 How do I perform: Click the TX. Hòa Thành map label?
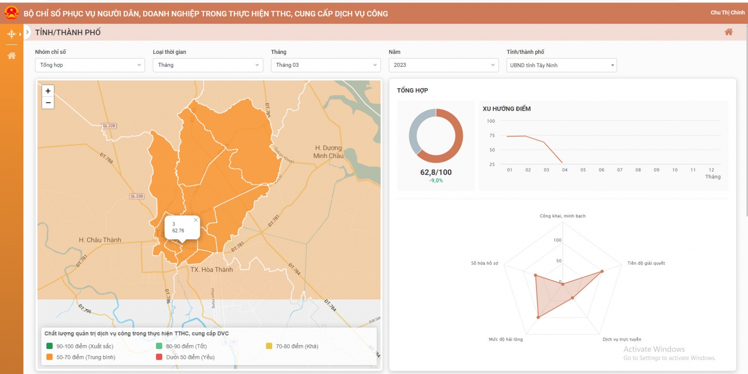(x=211, y=270)
